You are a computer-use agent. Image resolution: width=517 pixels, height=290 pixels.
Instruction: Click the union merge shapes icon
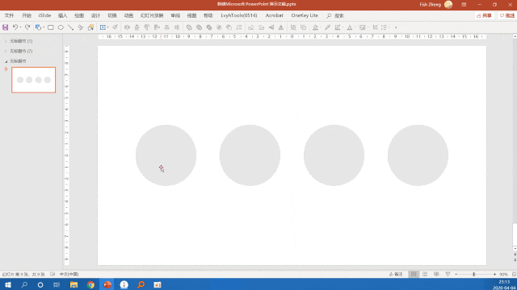pos(189,27)
